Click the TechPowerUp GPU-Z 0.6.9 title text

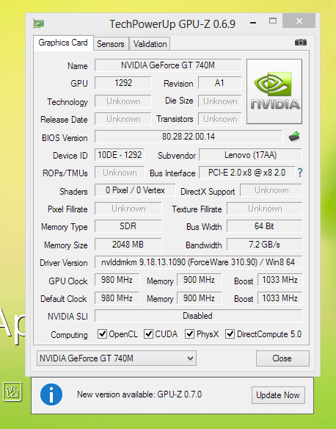[x=172, y=24]
